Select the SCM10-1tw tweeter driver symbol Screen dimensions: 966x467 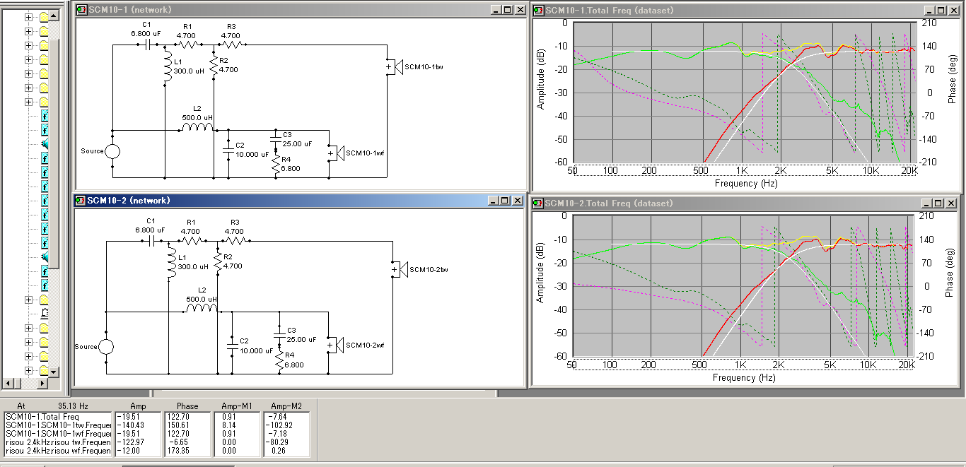(x=395, y=67)
